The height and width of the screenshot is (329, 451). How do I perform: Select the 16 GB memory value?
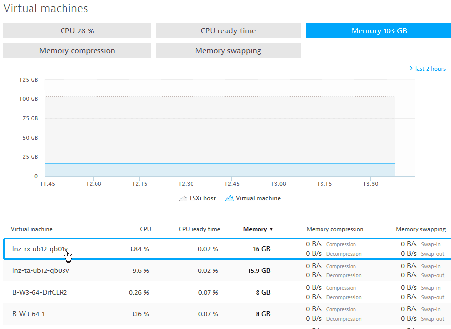pos(261,249)
